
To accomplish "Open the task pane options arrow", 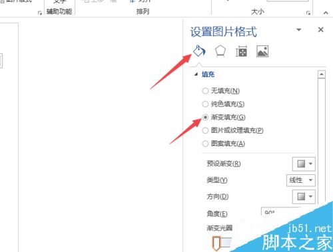I will (x=299, y=29).
